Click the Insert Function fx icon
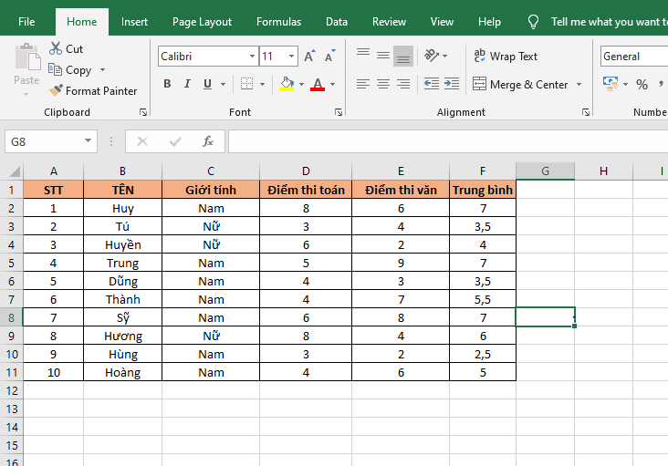The image size is (668, 466). 208,141
